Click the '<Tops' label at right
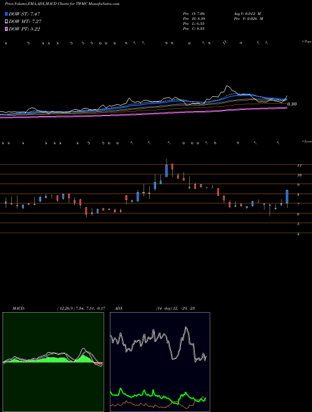Viewport: 312px width, 412px height. 306,42
